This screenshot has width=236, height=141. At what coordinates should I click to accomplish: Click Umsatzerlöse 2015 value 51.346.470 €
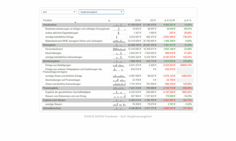tap(150, 25)
